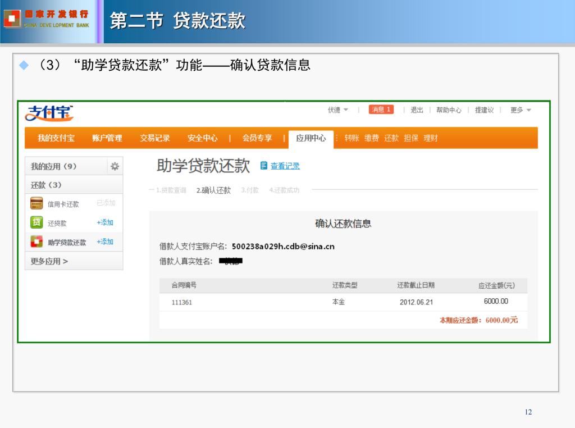Open the 消息 1 notification badge
This screenshot has width=575, height=428.
381,110
